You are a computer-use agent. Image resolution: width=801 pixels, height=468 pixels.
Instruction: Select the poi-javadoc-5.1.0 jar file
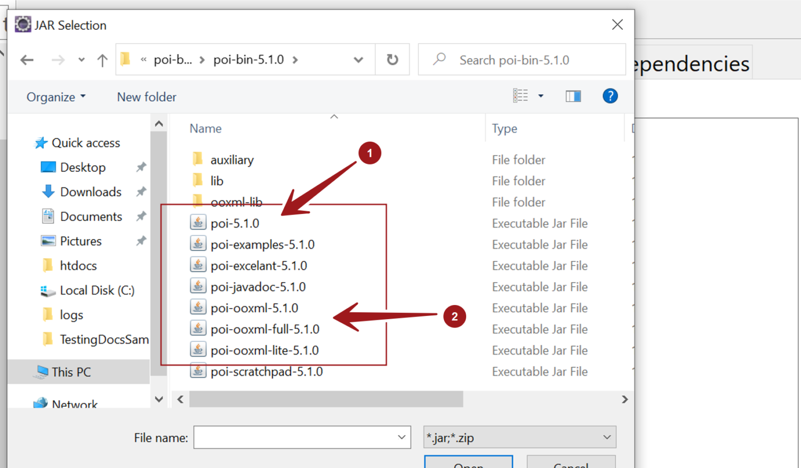tap(258, 286)
